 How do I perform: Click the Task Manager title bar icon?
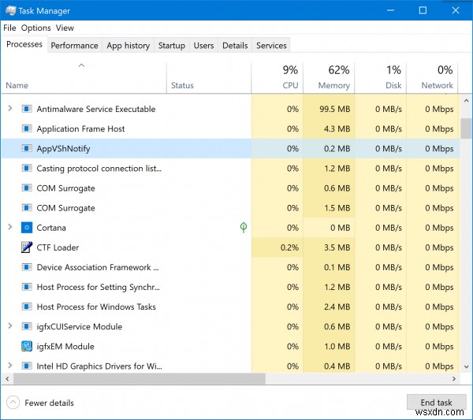pyautogui.click(x=10, y=10)
